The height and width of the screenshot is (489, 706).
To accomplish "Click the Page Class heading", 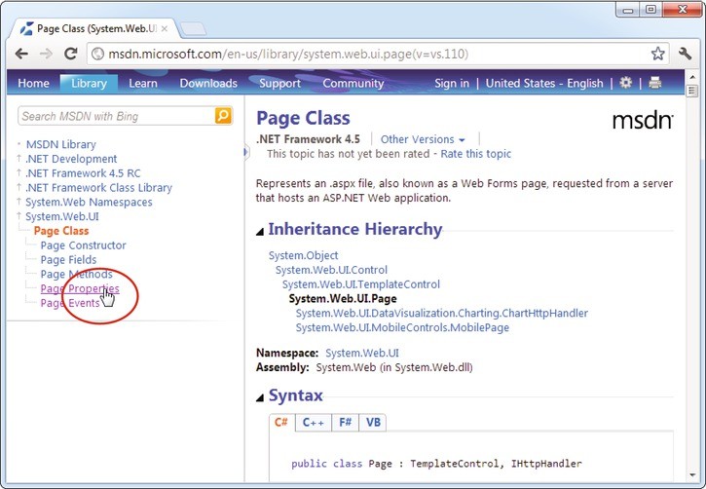I will pos(303,118).
